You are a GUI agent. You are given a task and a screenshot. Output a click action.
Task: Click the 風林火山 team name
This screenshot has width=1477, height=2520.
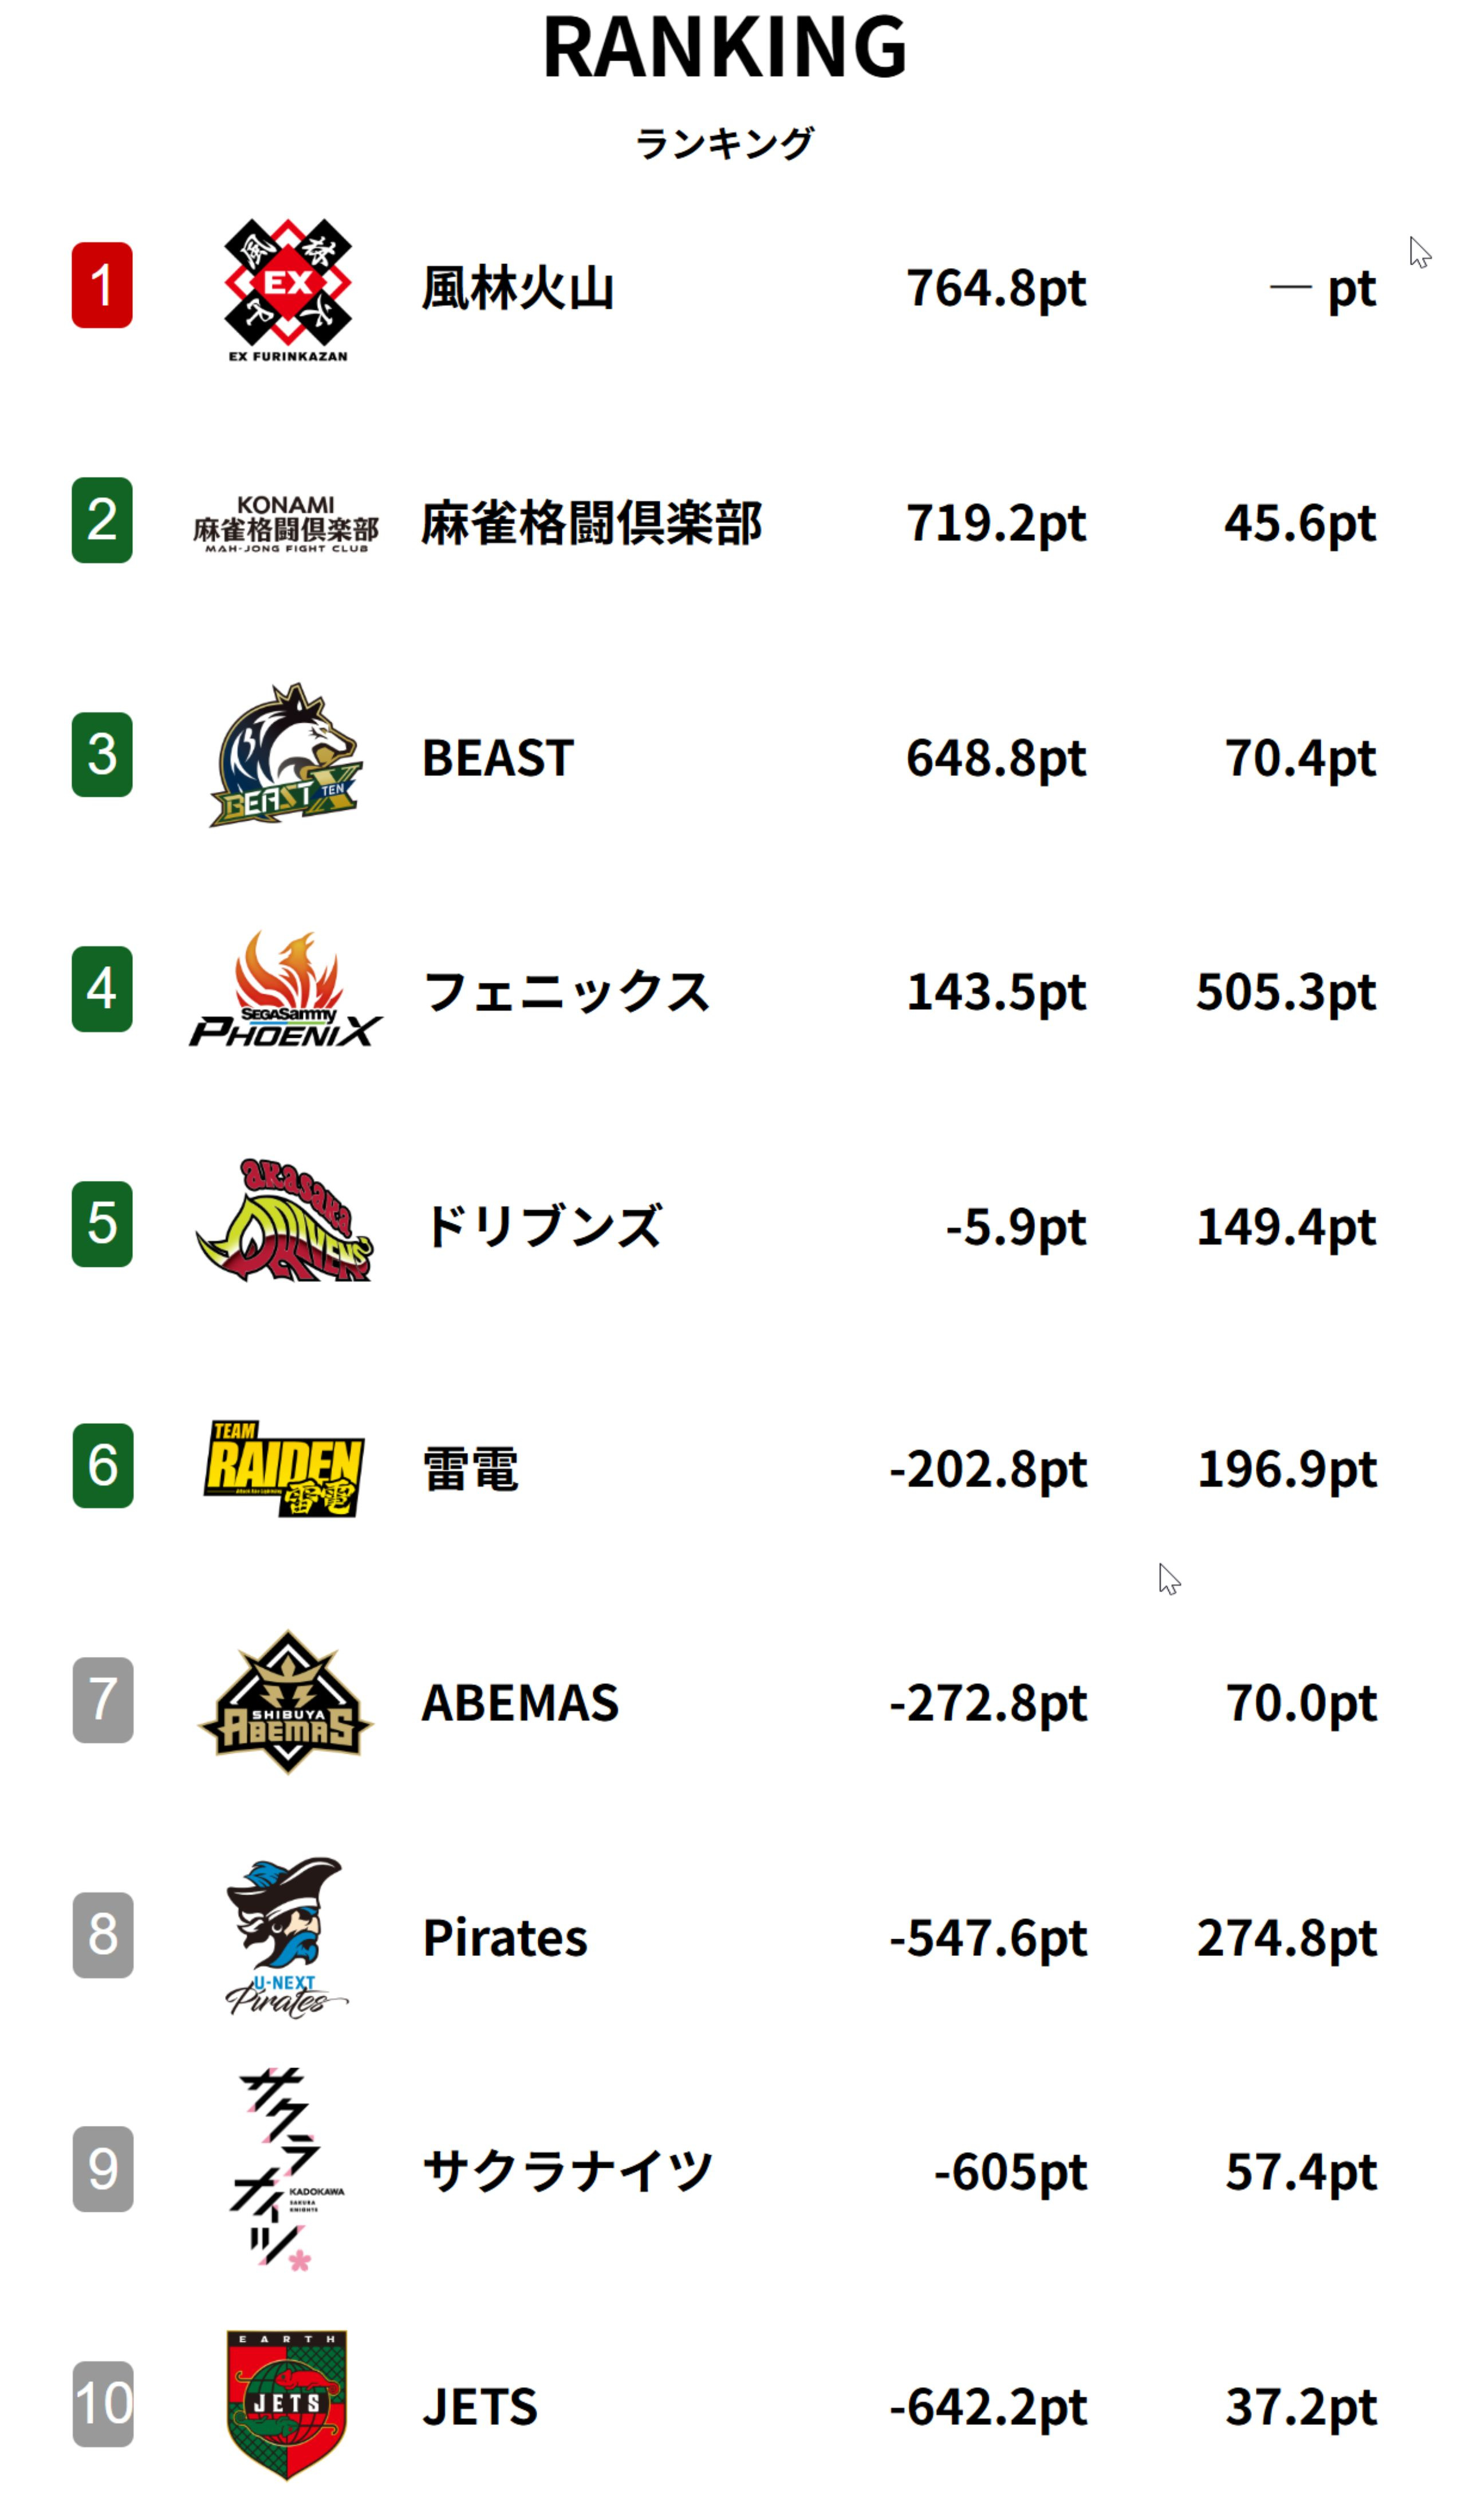517,289
